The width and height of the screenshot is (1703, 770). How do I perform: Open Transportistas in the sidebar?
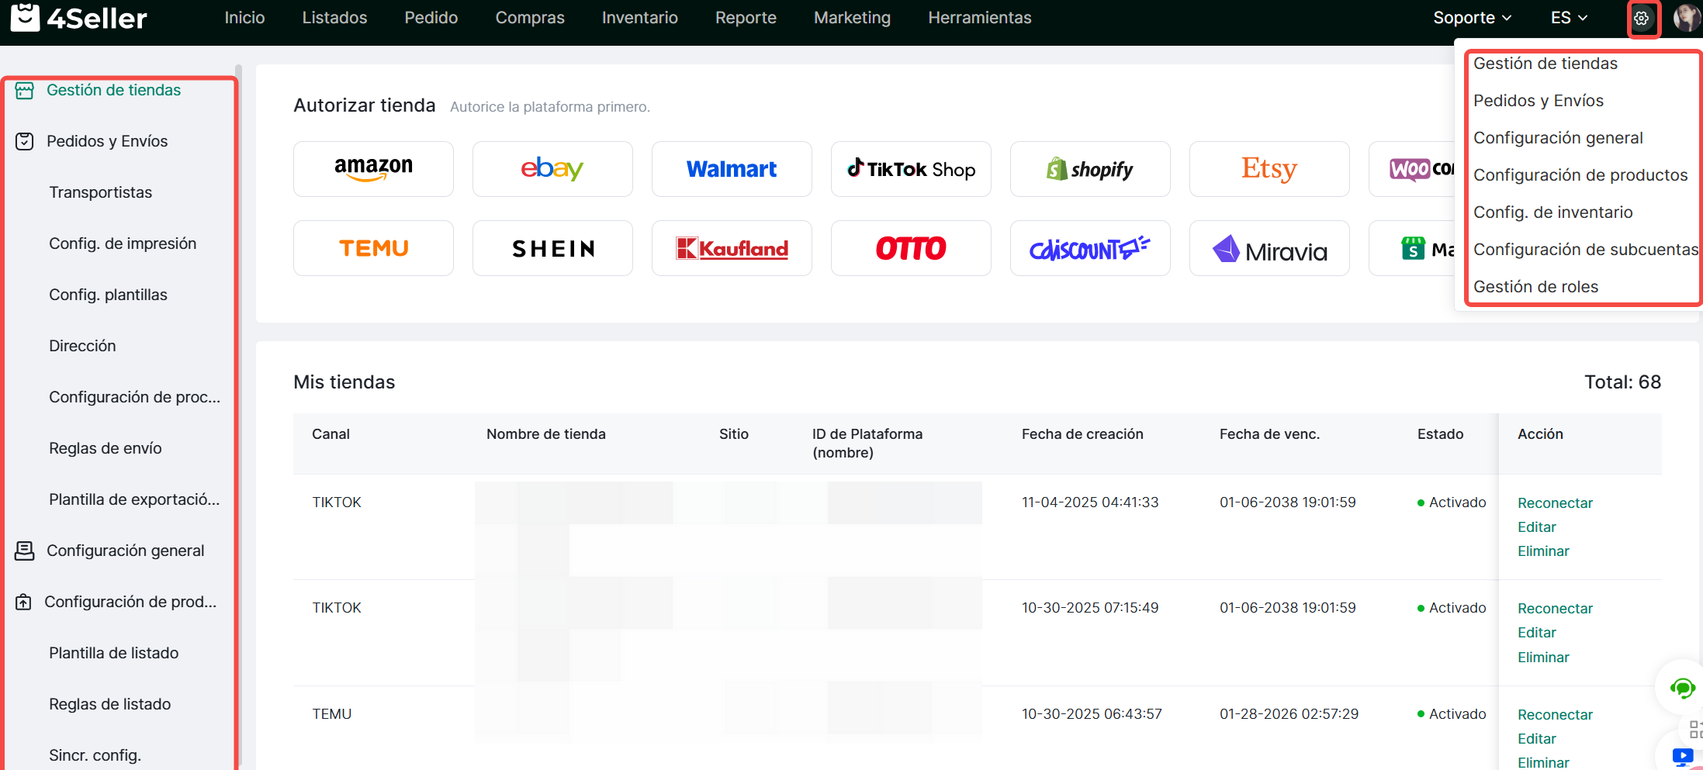[x=101, y=192]
